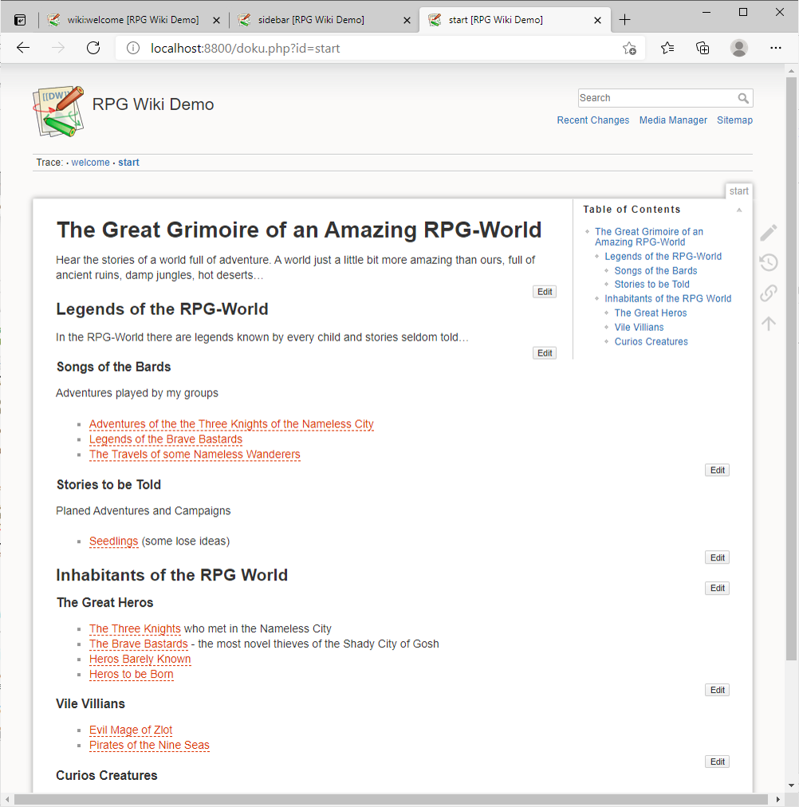Screen dimensions: 799x807
Task: Click the browser Refresh button
Action: point(93,48)
